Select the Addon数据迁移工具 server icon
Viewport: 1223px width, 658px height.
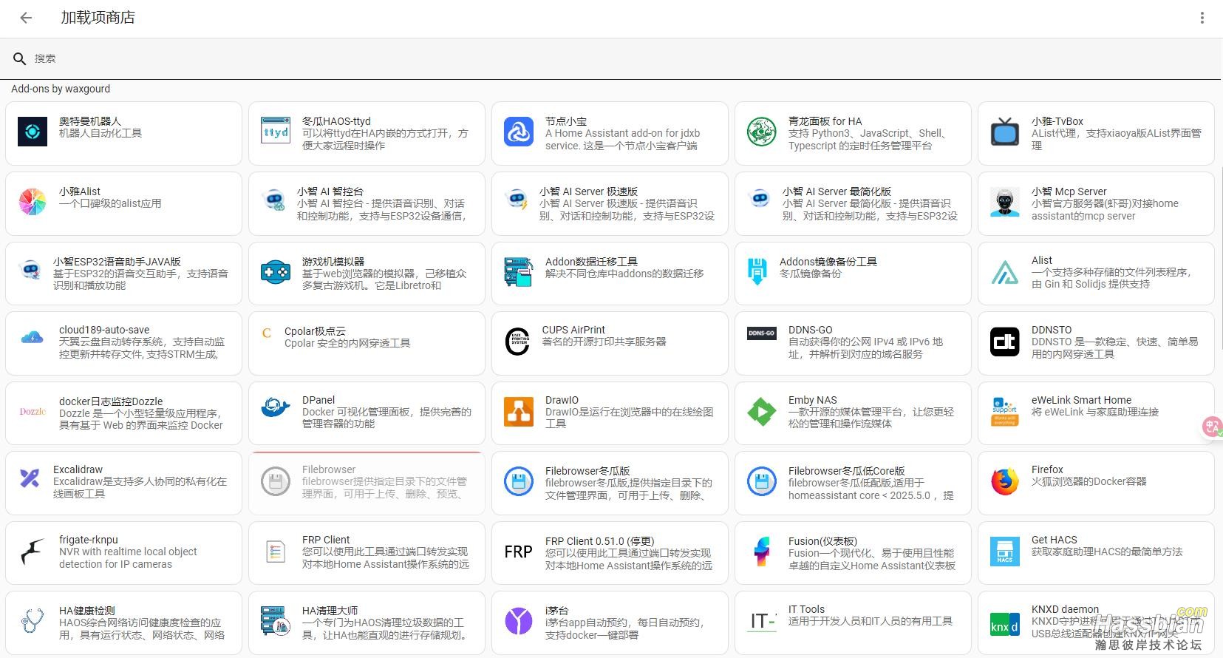(x=519, y=273)
